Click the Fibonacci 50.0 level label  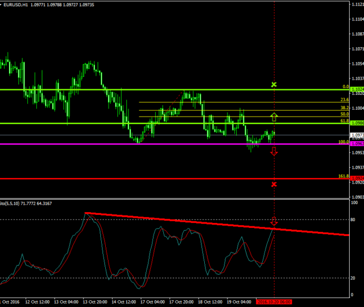[344, 114]
